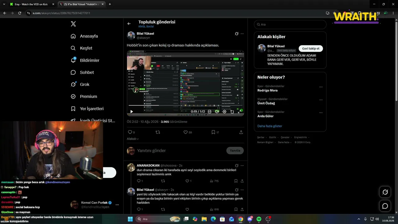398x224 pixels.
Task: Open Bilal Yüksel's avatar on main post
Action: coord(131,35)
